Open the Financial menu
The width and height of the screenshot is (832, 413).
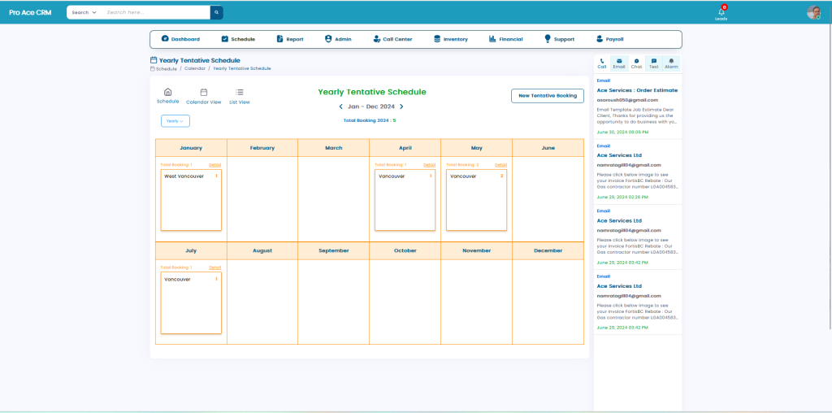505,39
